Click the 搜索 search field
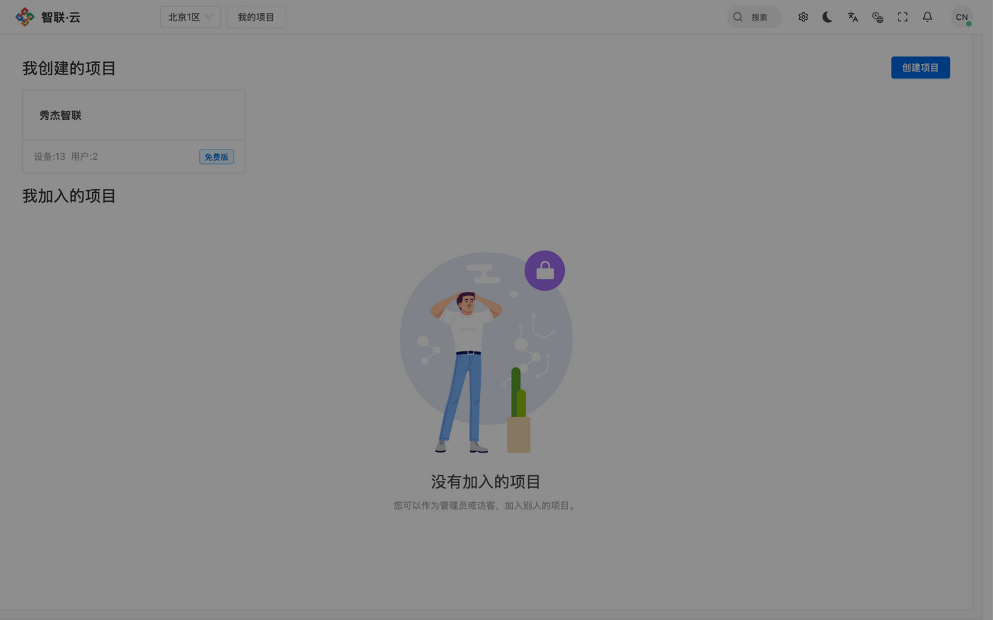Viewport: 993px width, 620px height. pos(754,17)
